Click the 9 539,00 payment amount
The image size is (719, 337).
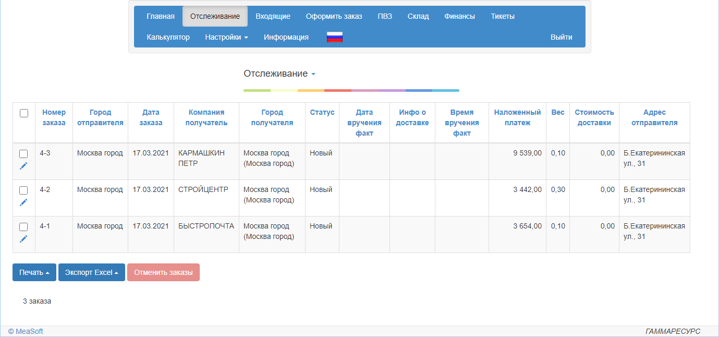click(528, 153)
